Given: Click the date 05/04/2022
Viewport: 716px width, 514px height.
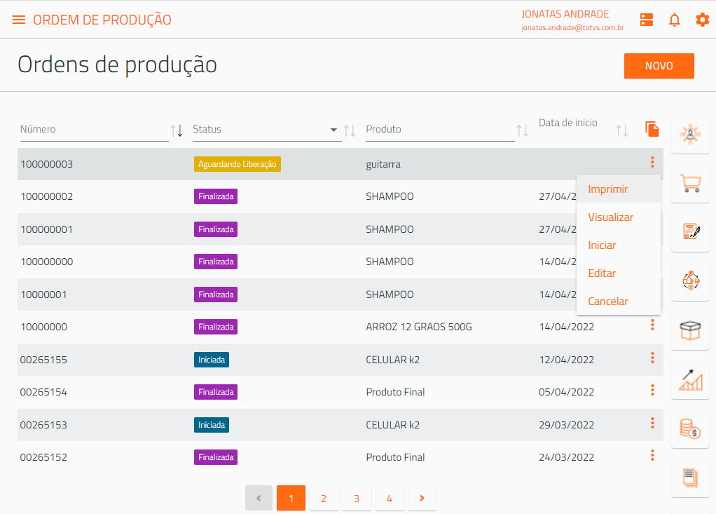Looking at the screenshot, I should [566, 393].
